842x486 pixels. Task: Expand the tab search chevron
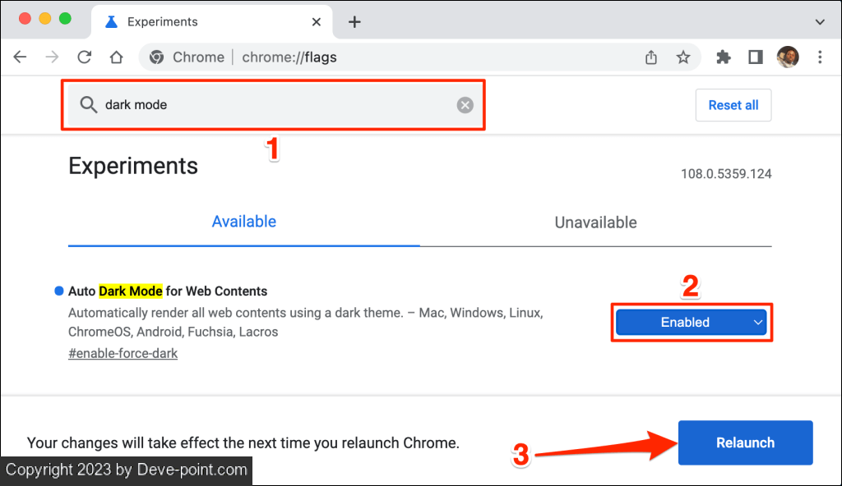[820, 22]
